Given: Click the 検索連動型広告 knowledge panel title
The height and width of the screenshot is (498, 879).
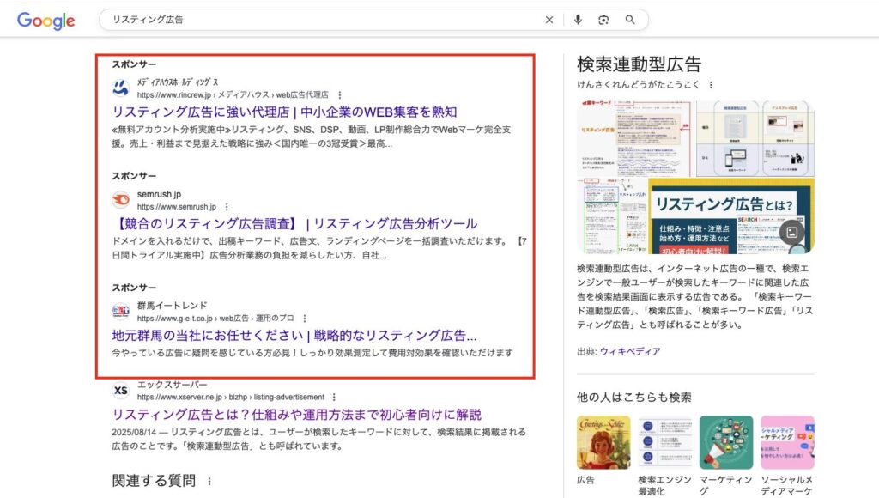Looking at the screenshot, I should tap(639, 64).
